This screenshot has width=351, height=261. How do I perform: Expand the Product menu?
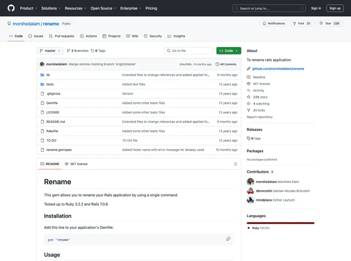29,8
